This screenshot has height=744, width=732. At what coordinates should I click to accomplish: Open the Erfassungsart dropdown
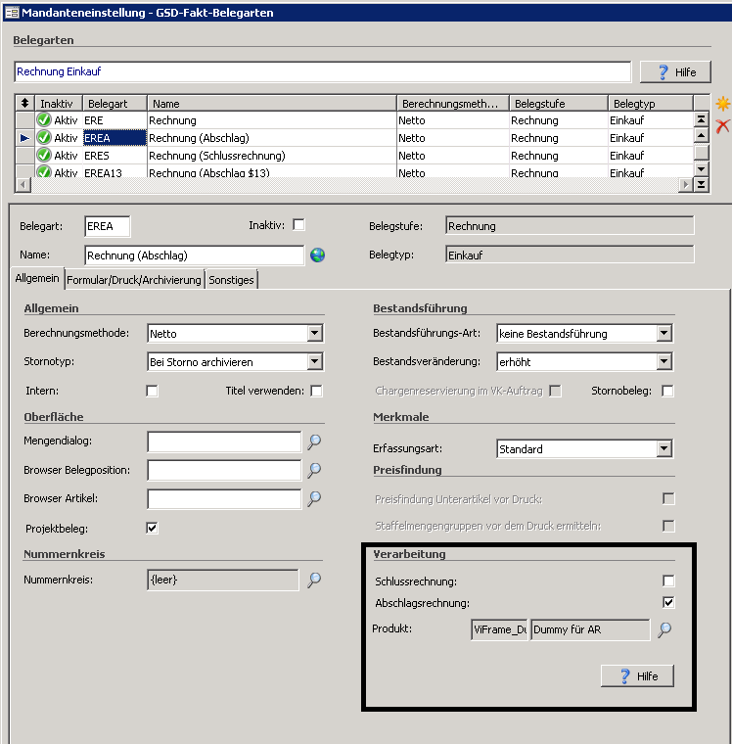[x=664, y=449]
